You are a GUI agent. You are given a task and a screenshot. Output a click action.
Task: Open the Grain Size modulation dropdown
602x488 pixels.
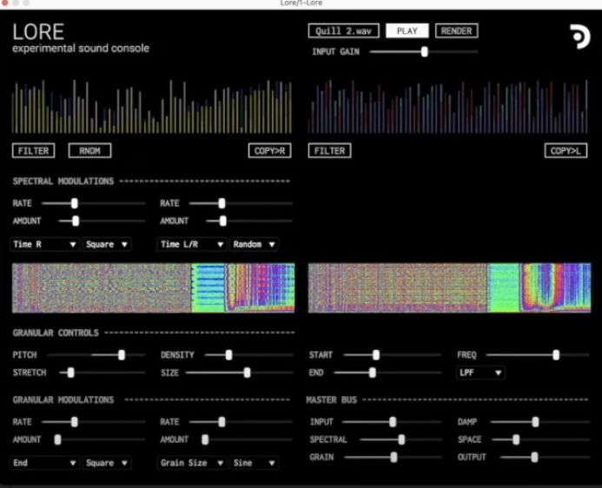click(x=192, y=463)
